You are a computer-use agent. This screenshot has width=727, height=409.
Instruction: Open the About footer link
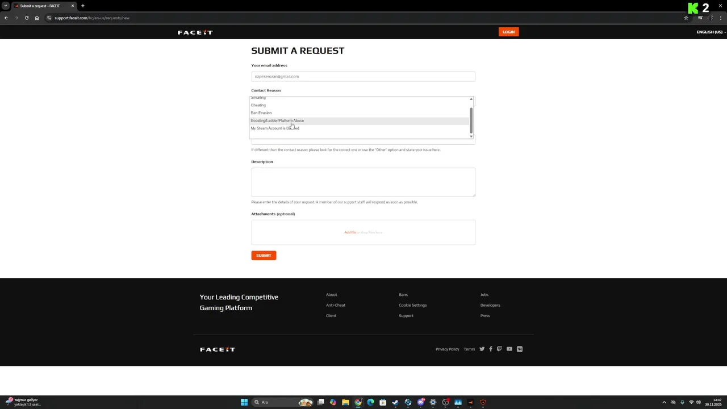coord(332,295)
